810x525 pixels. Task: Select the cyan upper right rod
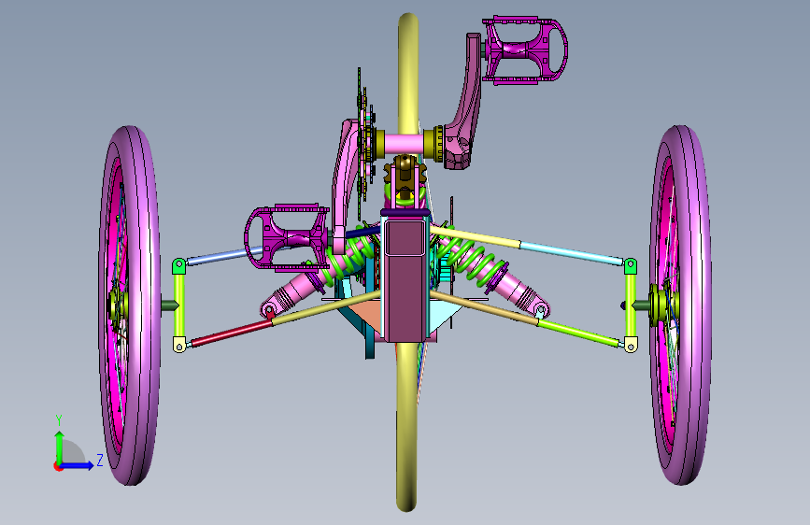click(571, 252)
